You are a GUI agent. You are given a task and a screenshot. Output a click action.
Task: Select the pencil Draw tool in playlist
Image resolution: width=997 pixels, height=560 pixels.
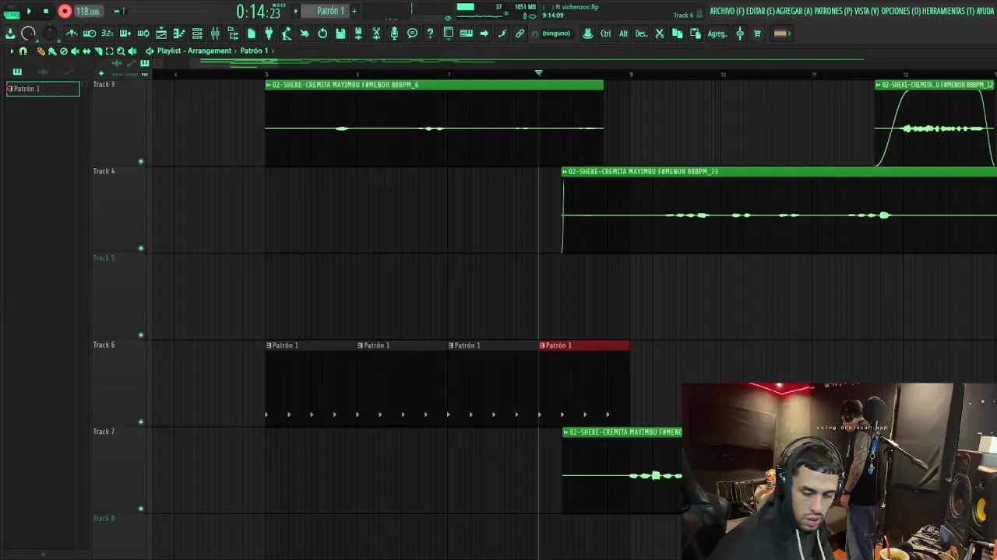41,51
